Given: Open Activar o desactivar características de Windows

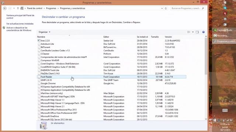Looking at the screenshot, I should pyautogui.click(x=19, y=29).
